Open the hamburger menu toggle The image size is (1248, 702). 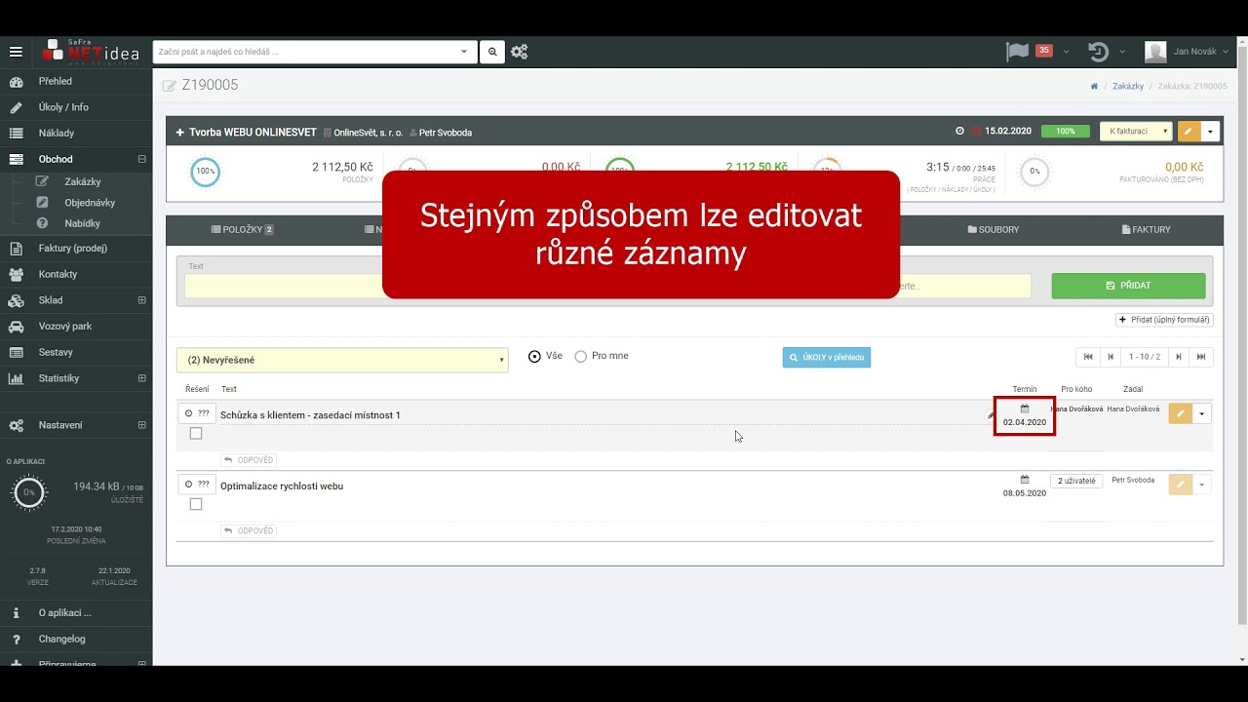(16, 52)
